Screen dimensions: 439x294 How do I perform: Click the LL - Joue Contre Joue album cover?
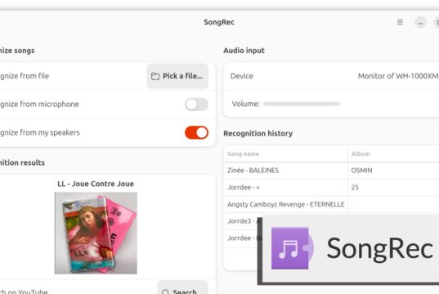coord(96,233)
